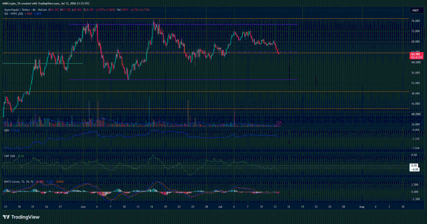Click the 52.000 price axis value
This screenshot has height=224, width=427.
click(x=415, y=83)
